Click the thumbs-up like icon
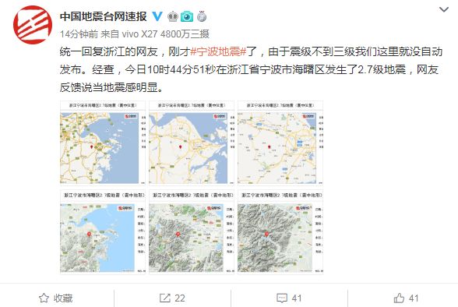 [399, 298]
